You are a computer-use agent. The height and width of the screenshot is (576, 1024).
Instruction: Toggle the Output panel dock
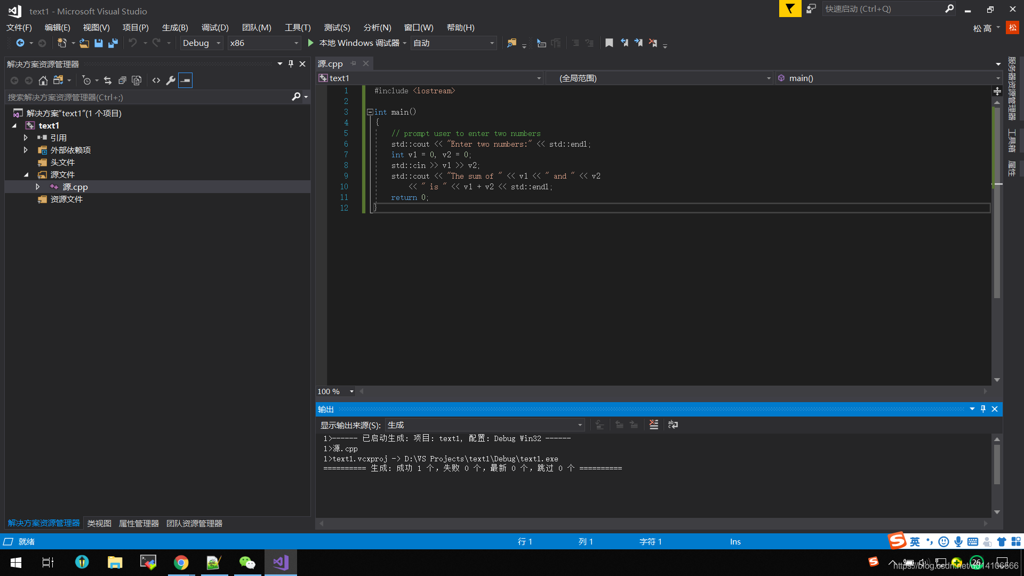[x=983, y=409]
